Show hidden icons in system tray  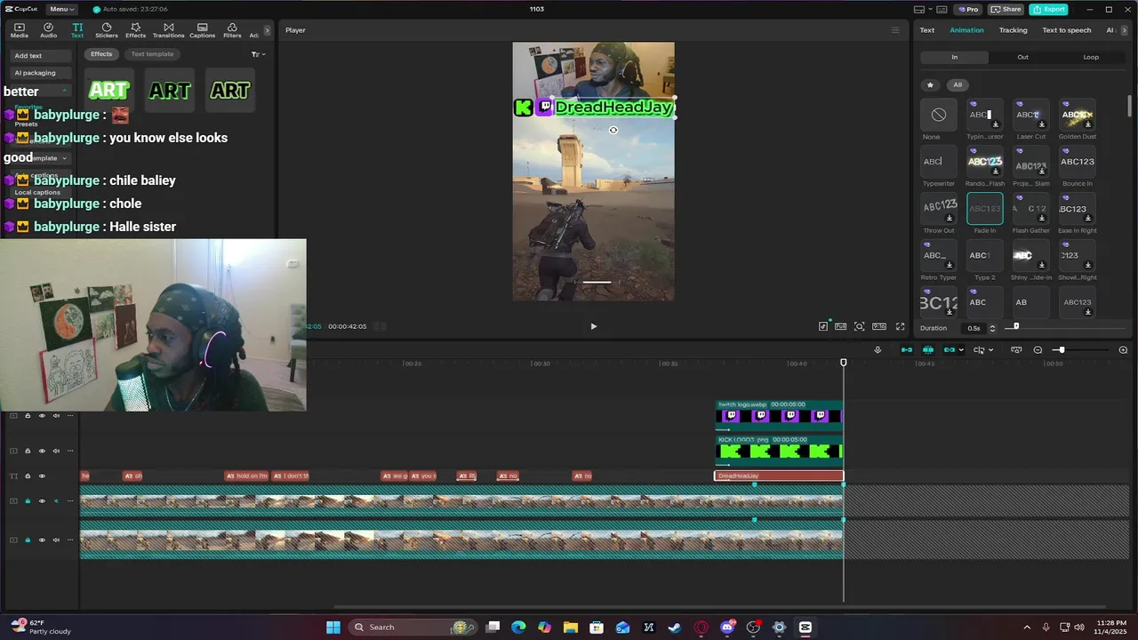click(x=1027, y=628)
